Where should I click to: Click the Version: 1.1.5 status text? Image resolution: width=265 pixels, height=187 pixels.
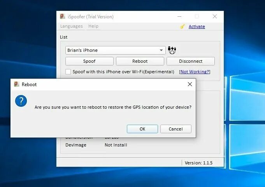[x=198, y=163]
